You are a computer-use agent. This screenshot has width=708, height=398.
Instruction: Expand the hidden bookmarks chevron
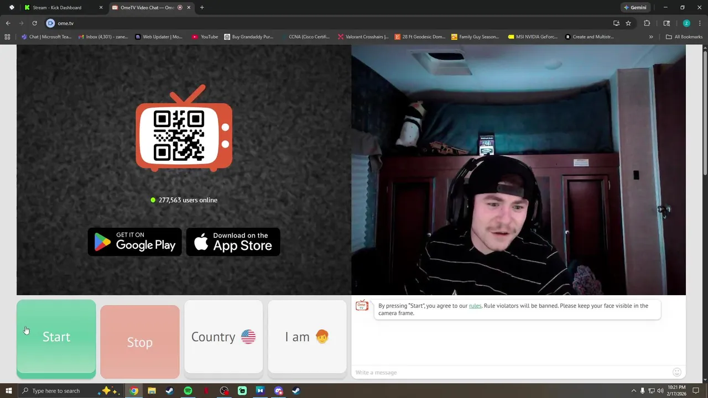[x=651, y=37]
